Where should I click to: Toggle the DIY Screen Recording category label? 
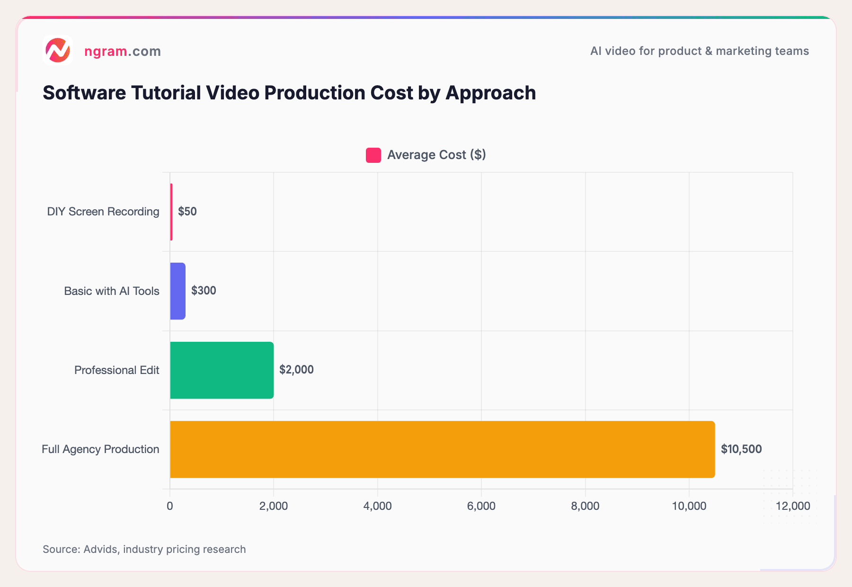tap(103, 211)
